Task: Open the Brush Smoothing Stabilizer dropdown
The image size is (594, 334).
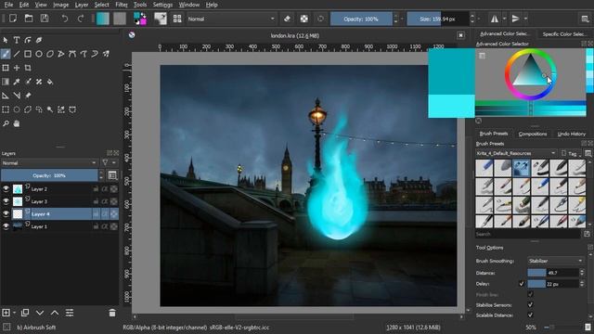Action: point(555,261)
